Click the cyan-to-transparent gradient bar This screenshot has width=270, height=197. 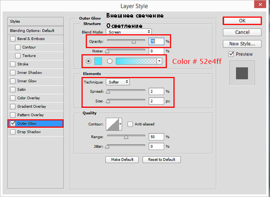click(136, 61)
